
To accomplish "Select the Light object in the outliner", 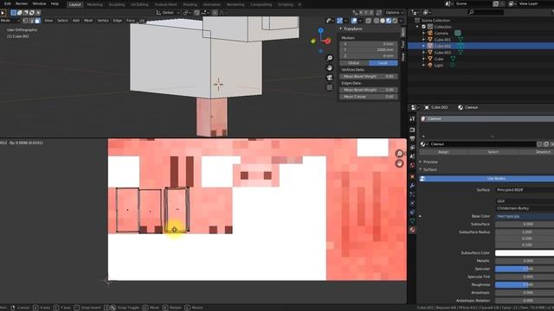I will coord(439,66).
